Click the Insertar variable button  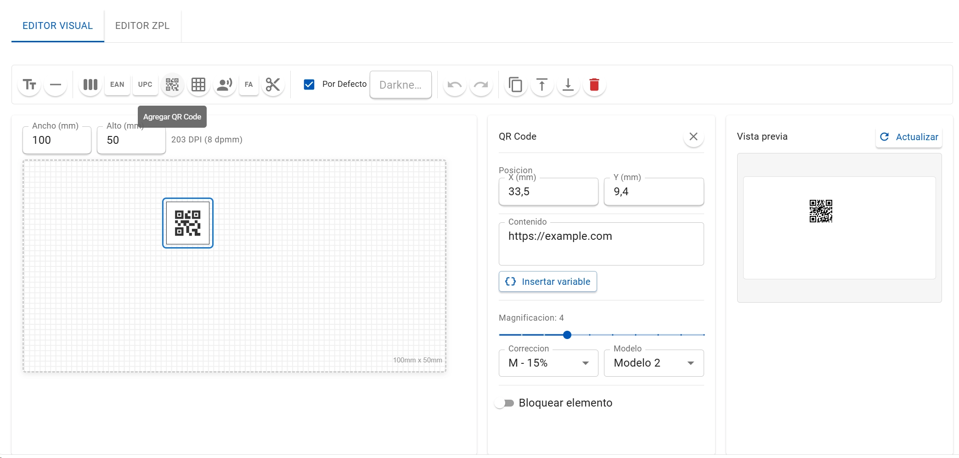(x=548, y=282)
